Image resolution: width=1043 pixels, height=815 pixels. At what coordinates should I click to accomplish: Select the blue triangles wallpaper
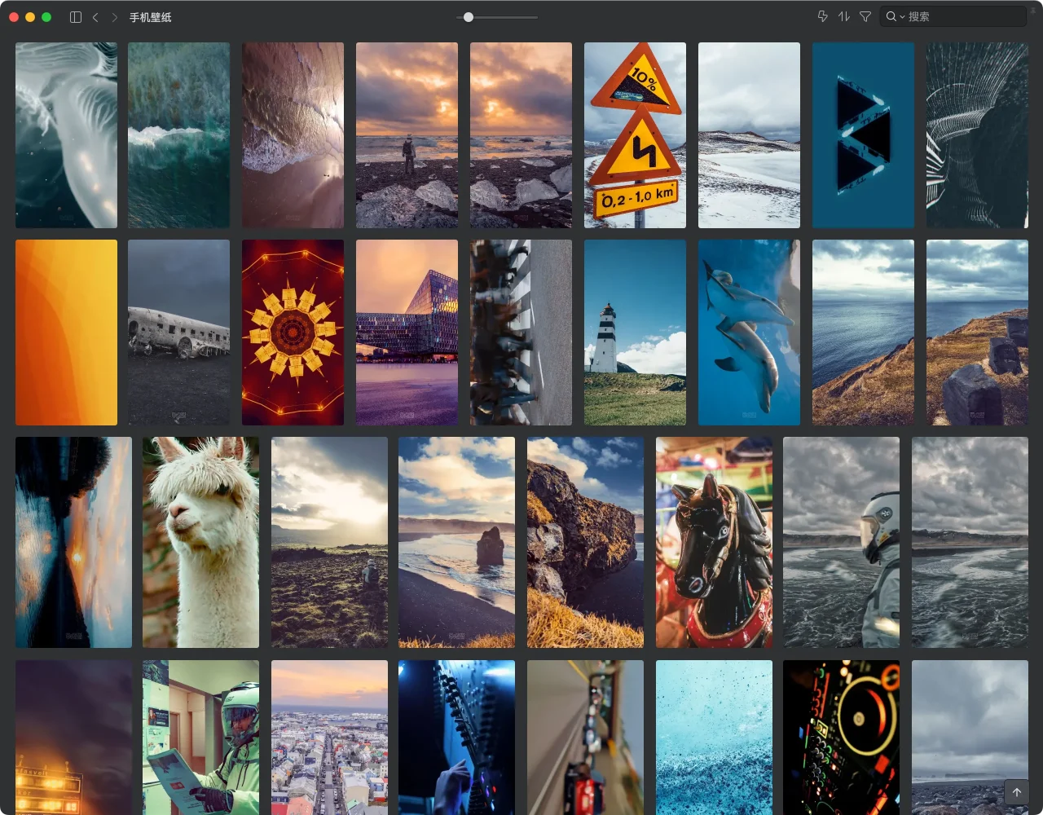863,135
